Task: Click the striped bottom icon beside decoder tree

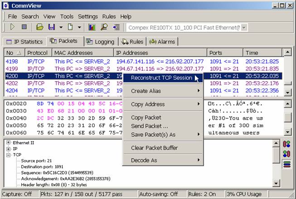Action: [286, 164]
